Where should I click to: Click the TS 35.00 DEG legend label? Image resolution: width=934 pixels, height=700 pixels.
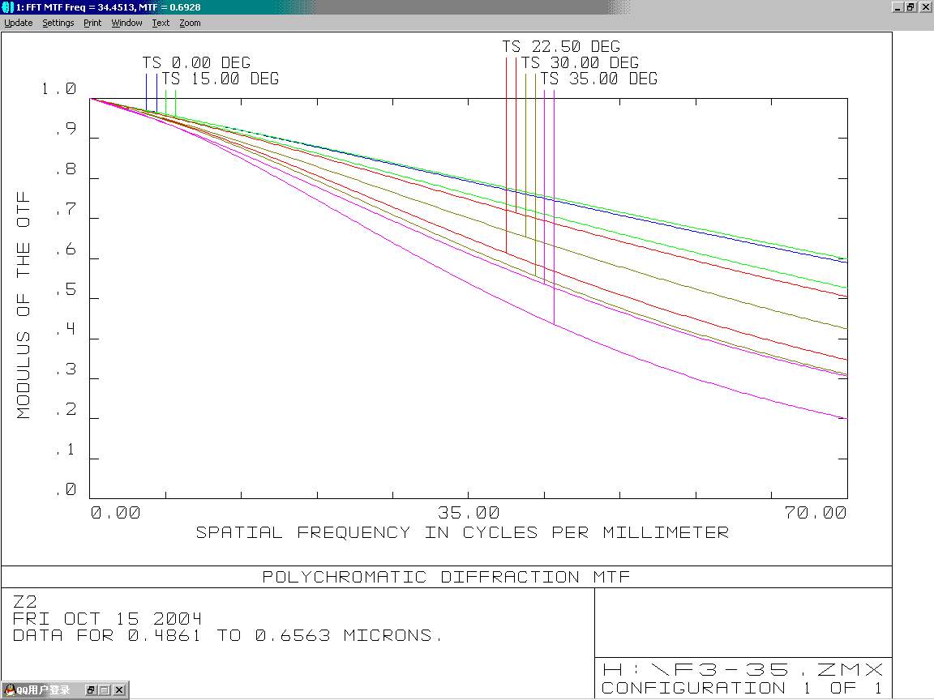coord(599,79)
